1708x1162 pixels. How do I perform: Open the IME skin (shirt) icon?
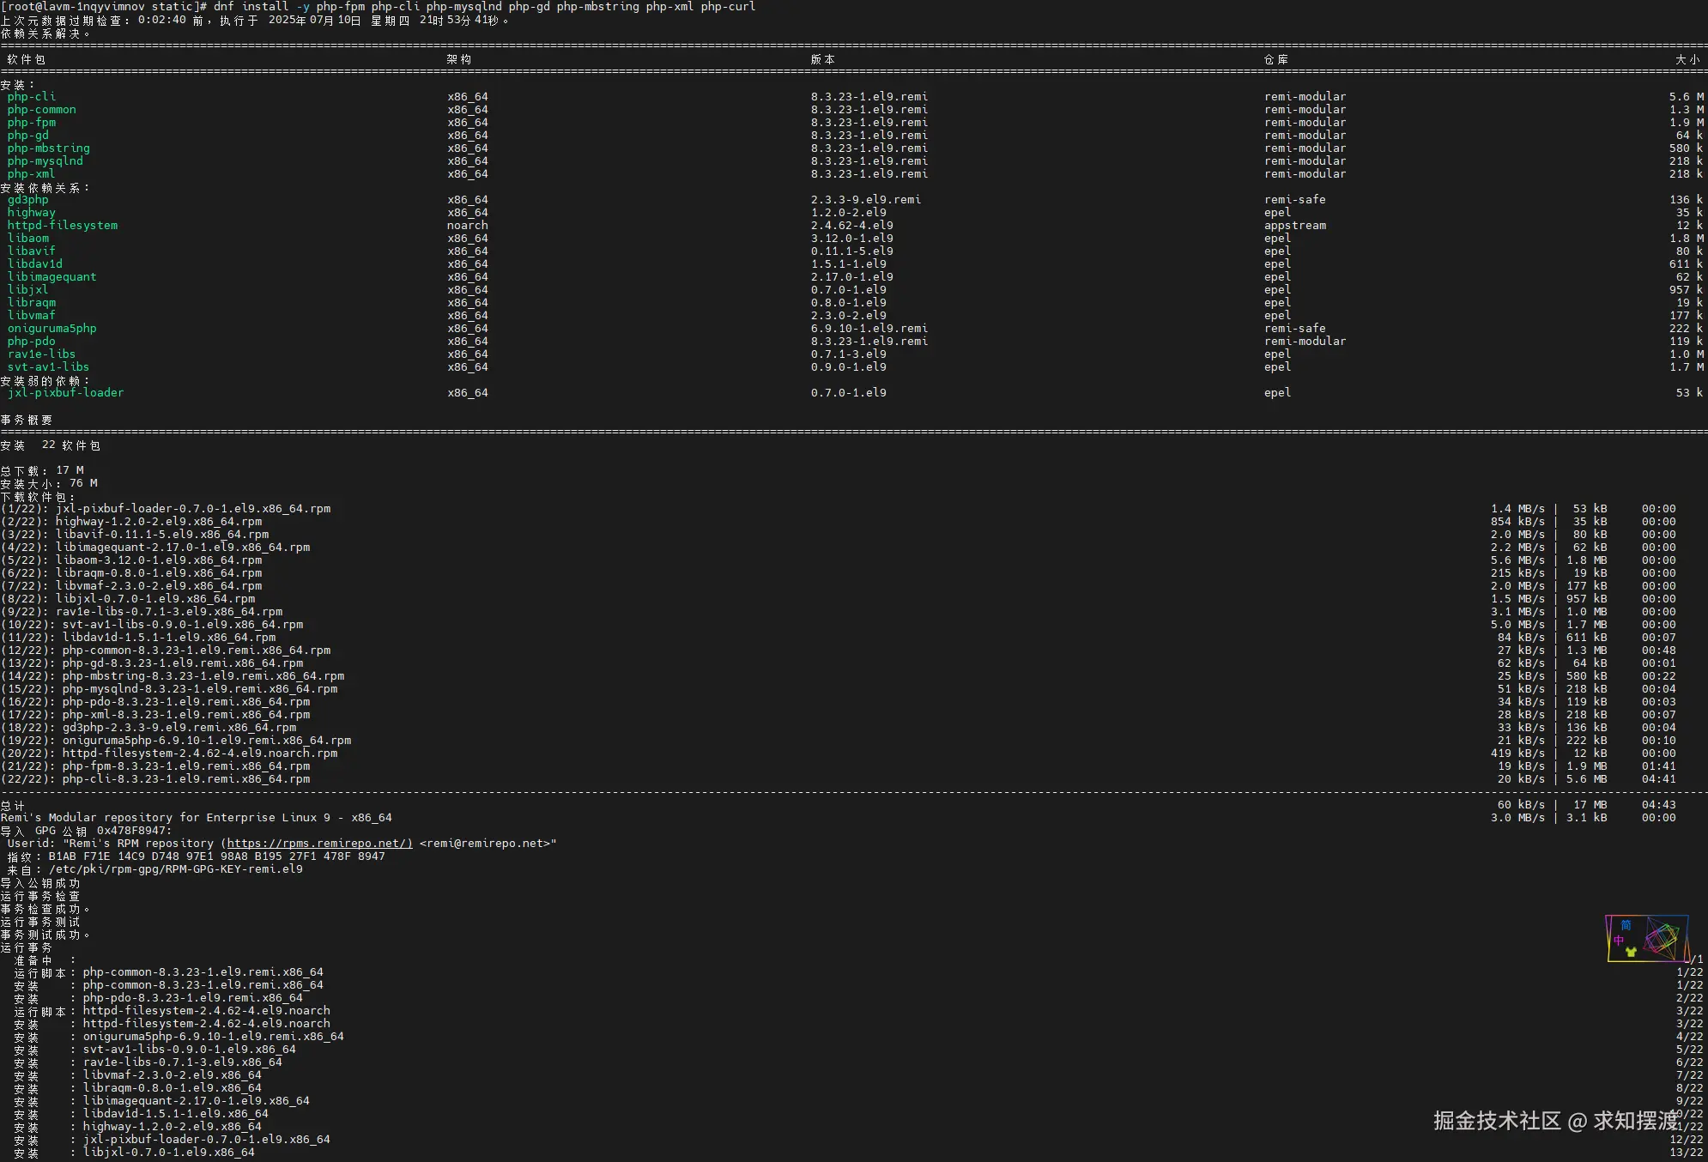[x=1631, y=952]
